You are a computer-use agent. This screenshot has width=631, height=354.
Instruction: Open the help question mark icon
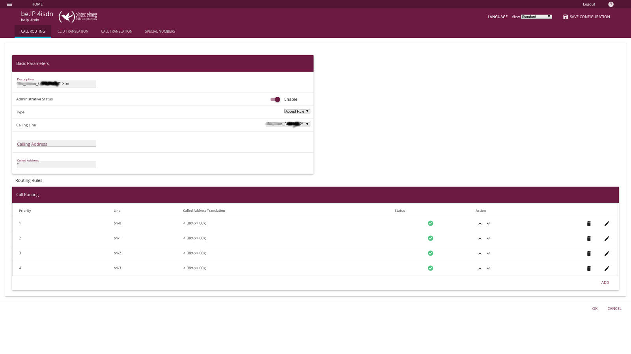click(611, 4)
